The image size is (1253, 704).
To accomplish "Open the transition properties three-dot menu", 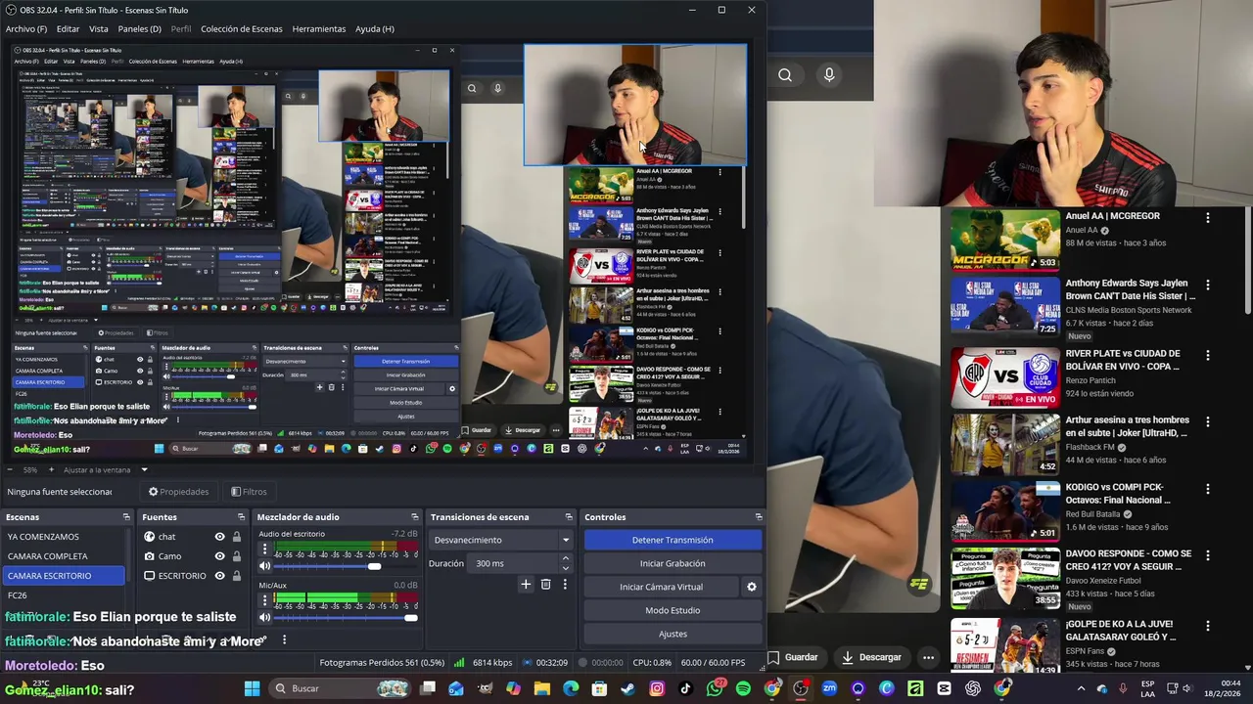I will (565, 585).
